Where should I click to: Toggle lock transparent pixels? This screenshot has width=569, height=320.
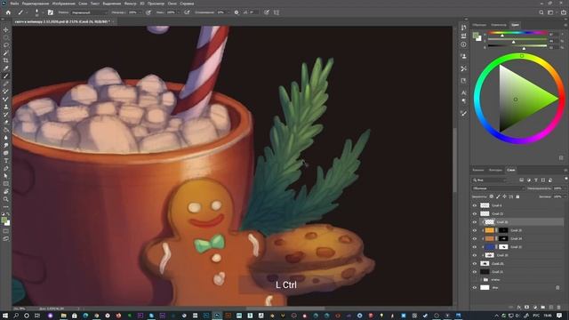click(492, 196)
